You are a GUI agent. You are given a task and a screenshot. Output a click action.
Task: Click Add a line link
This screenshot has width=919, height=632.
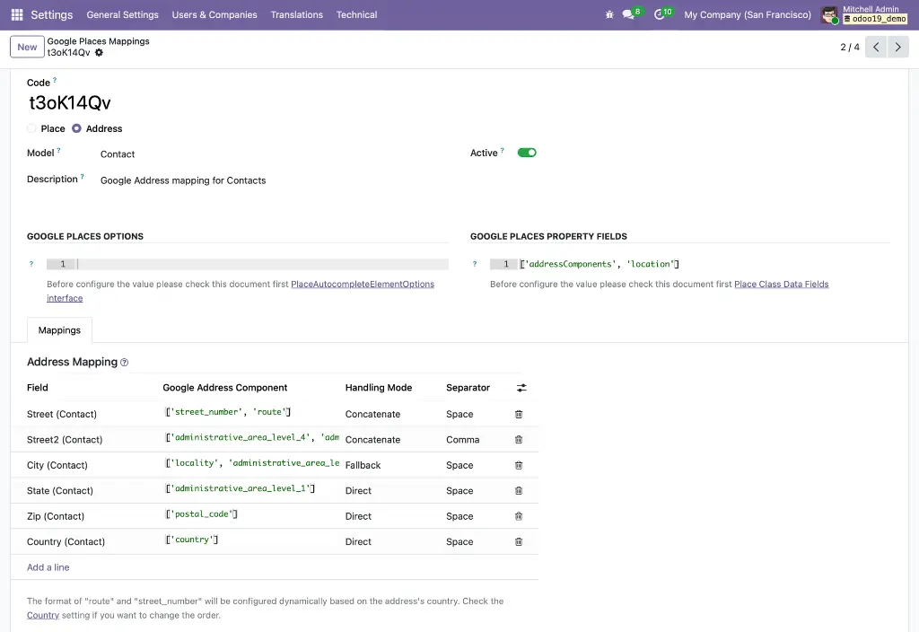click(x=48, y=567)
